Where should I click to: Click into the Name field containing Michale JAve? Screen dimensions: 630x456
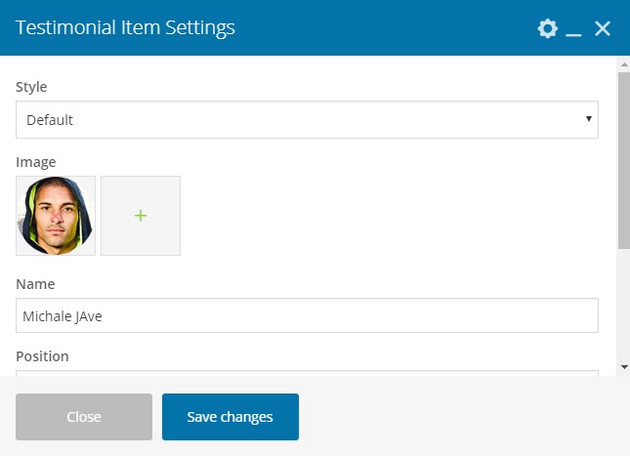307,315
